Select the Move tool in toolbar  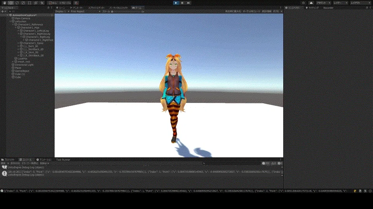coord(11,3)
